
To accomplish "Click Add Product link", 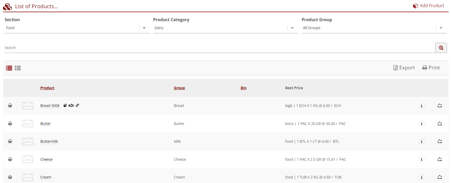I will point(428,6).
